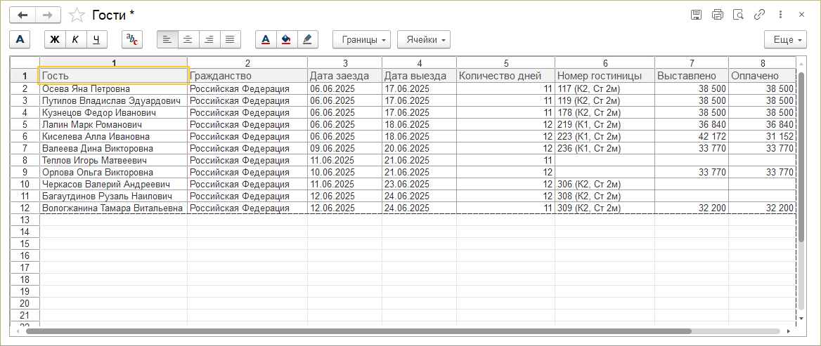Select the Количество дней header cell
This screenshot has width=821, height=346.
click(506, 76)
